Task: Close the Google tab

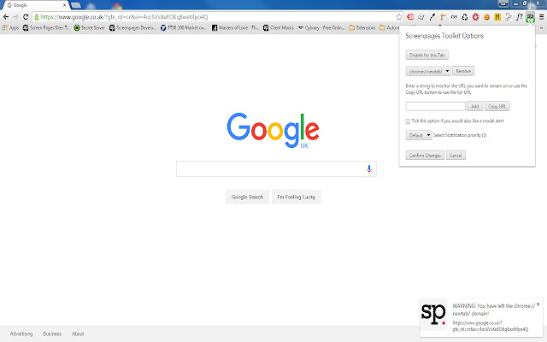Action: click(x=65, y=5)
